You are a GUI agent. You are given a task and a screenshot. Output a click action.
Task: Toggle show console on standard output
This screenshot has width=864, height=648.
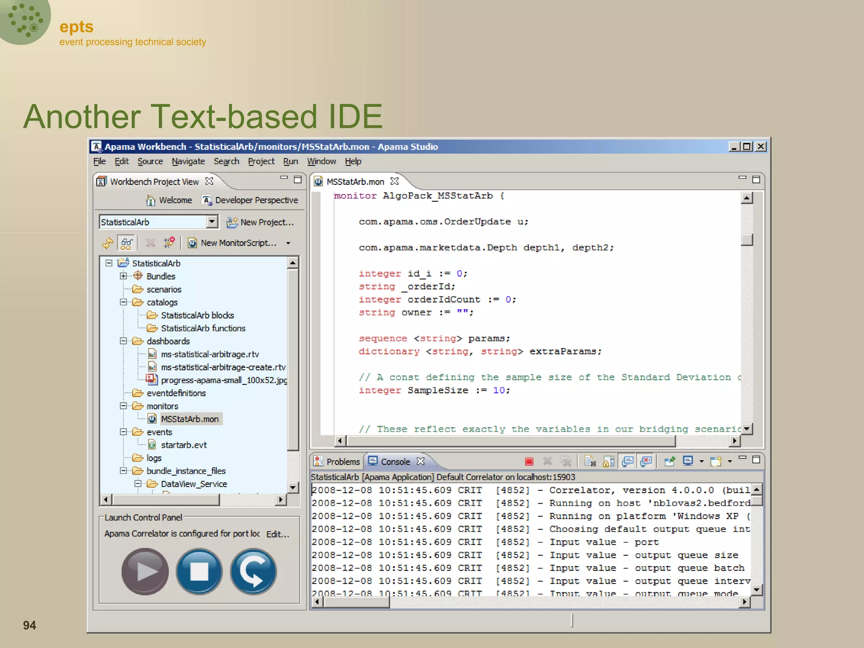[628, 461]
